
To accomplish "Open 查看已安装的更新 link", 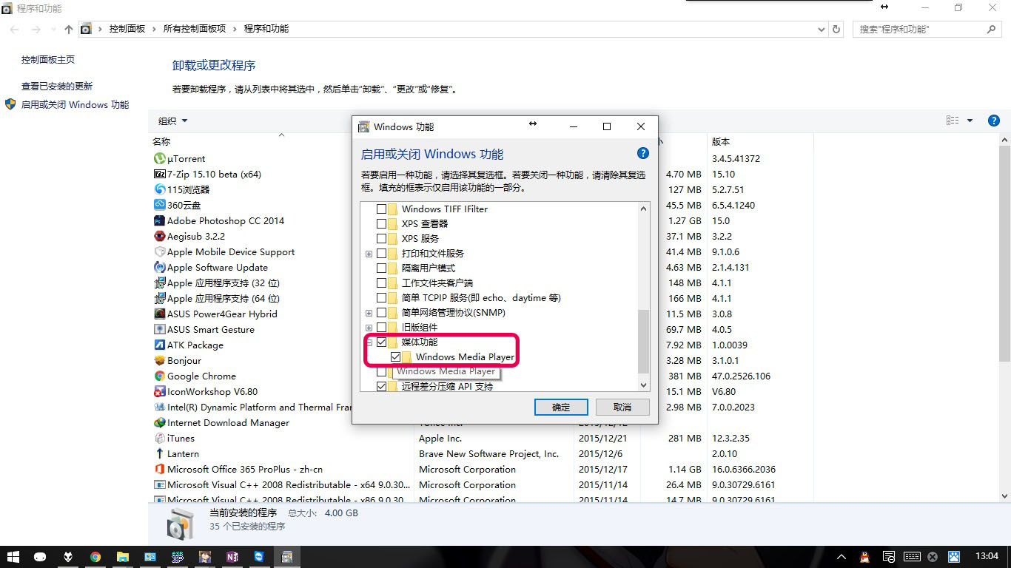I will pyautogui.click(x=57, y=86).
